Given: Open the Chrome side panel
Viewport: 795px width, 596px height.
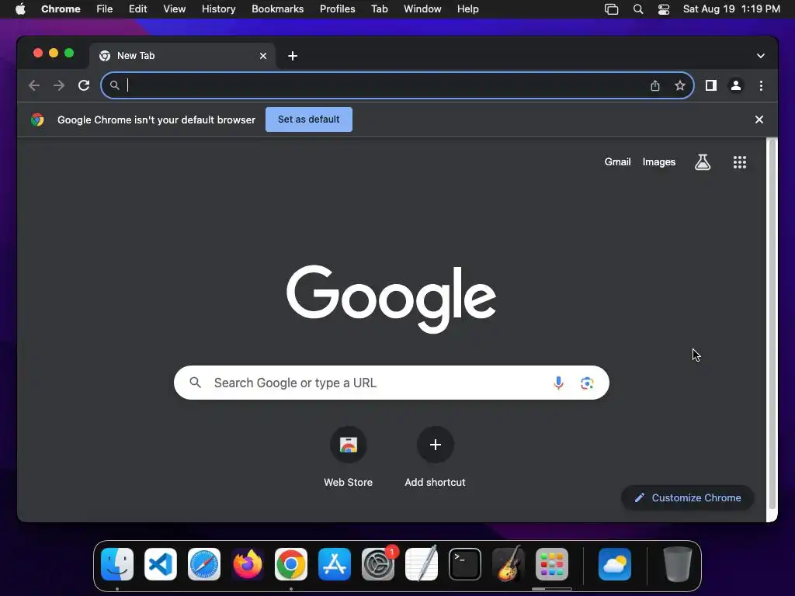Looking at the screenshot, I should coord(711,85).
